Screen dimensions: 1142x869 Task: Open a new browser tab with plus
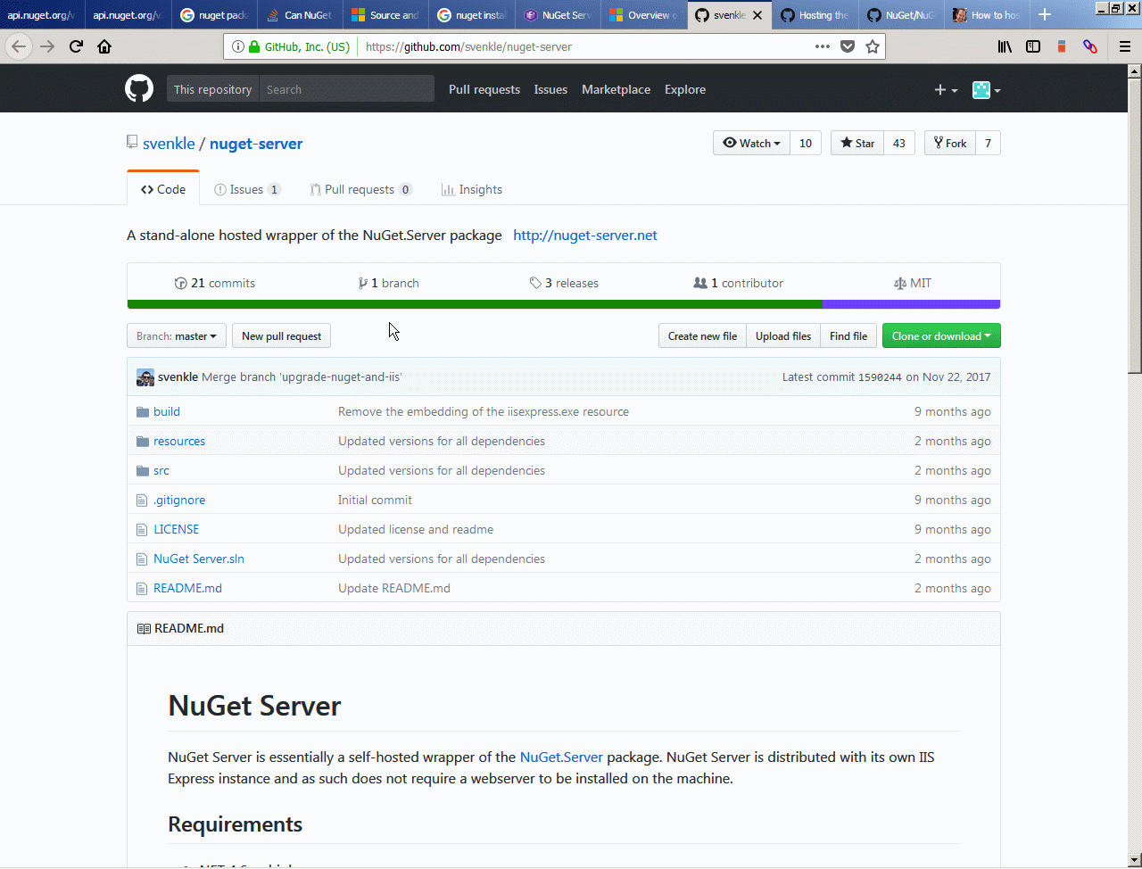click(1045, 15)
